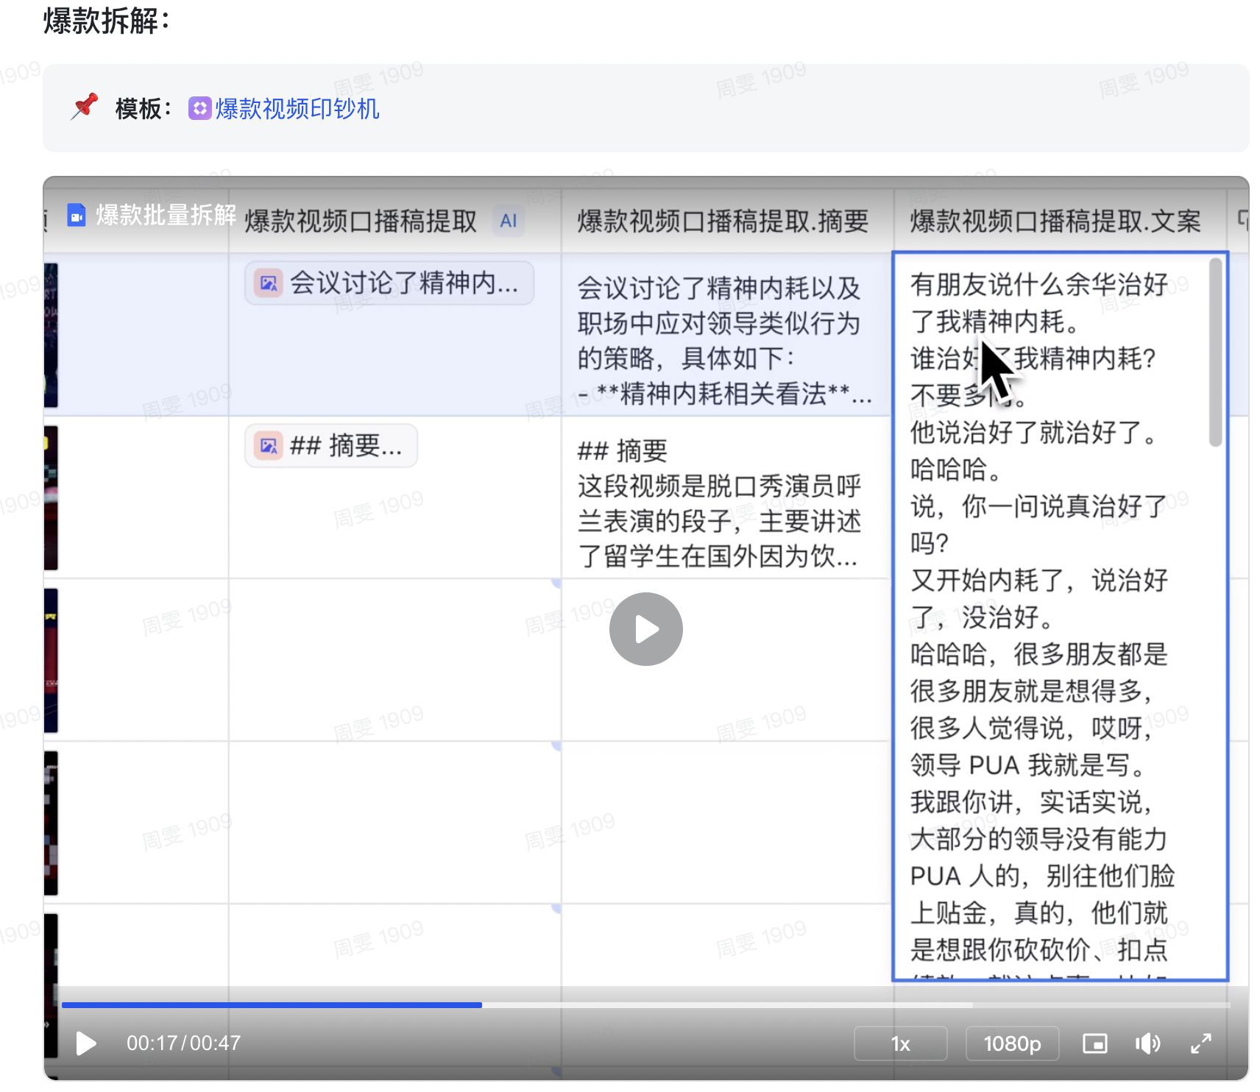This screenshot has width=1260, height=1092.
Task: Select the summary cell about 脱口秀演员呼兰
Action: click(x=719, y=504)
